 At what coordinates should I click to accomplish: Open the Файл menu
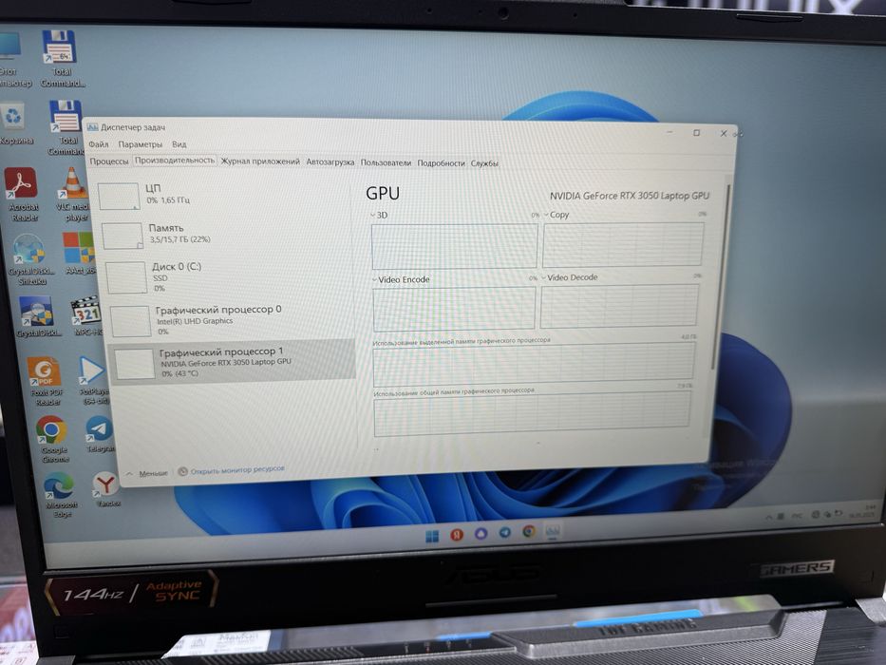pyautogui.click(x=99, y=144)
